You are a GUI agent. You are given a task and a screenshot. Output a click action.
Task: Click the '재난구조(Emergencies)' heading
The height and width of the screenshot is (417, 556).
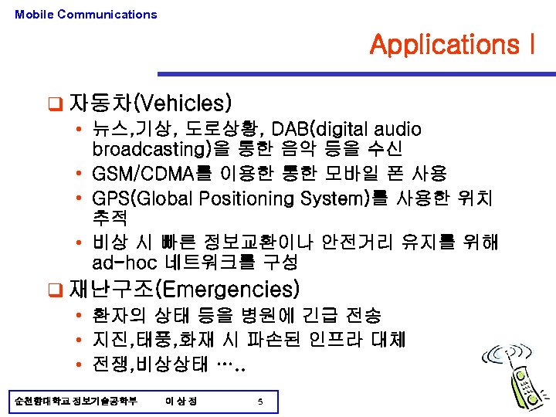185,289
